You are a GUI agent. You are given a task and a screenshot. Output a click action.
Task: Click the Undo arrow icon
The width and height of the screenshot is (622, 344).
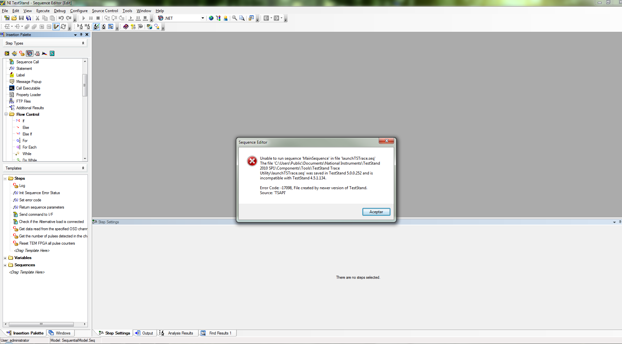coord(61,18)
